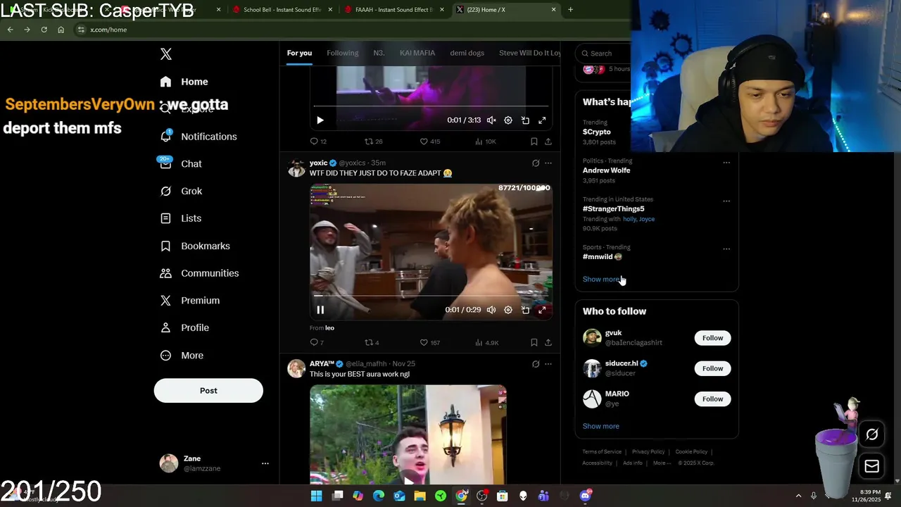Viewport: 901px width, 507px height.
Task: Switch to the Following timeline tab
Action: [x=342, y=53]
